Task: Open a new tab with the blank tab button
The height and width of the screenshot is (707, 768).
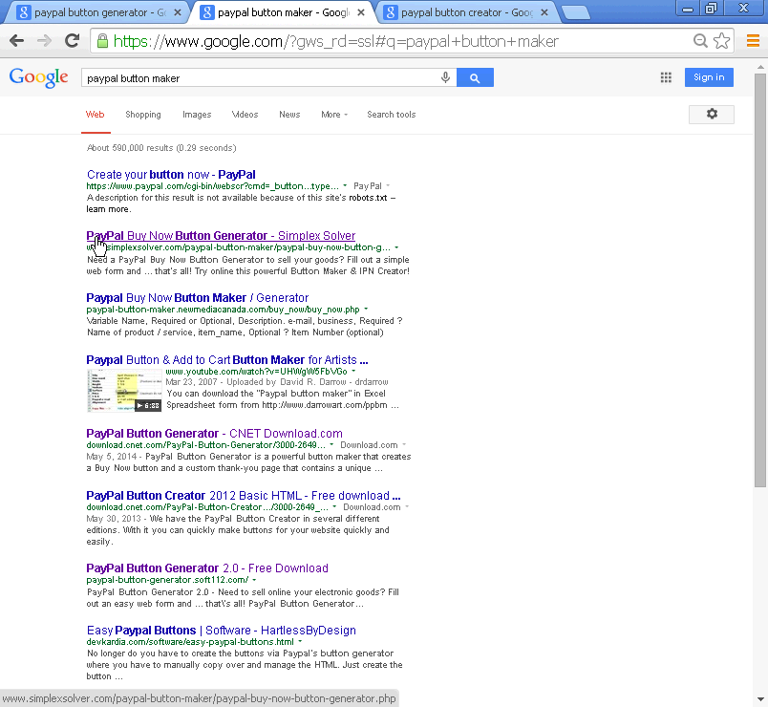Action: point(576,13)
